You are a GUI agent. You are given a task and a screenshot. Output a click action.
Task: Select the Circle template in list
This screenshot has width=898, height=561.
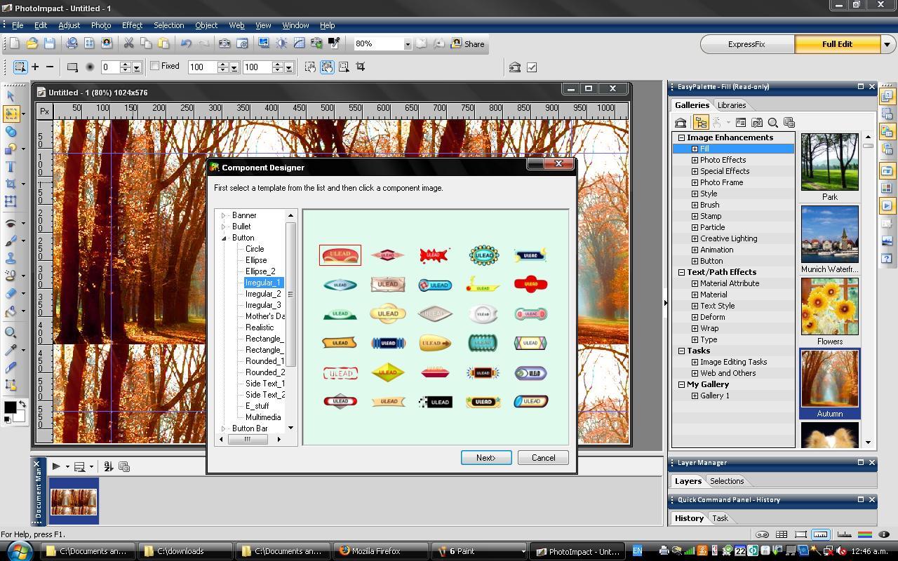click(x=255, y=249)
